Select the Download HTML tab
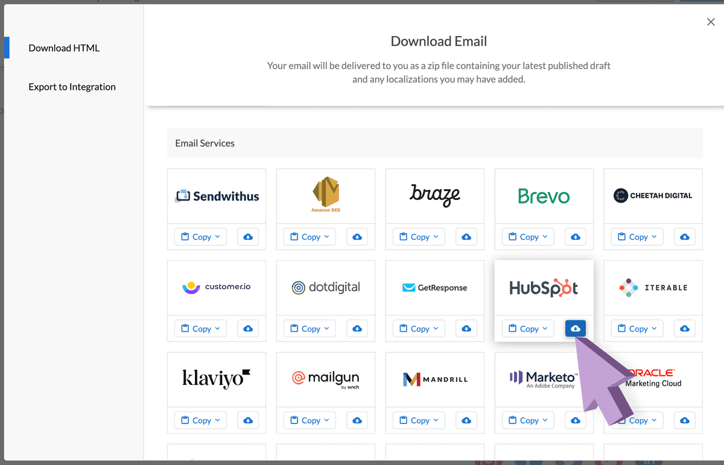This screenshot has height=465, width=724. point(64,48)
